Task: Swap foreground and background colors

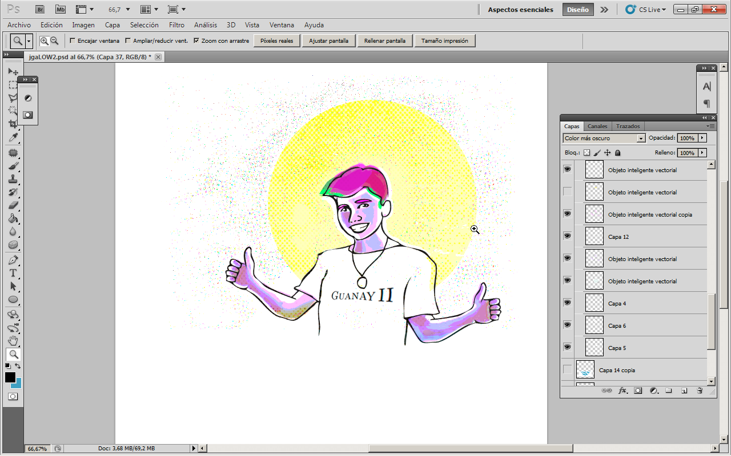Action: click(x=18, y=366)
